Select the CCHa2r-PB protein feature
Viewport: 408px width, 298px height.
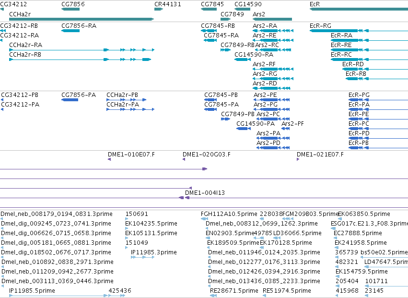click(127, 100)
